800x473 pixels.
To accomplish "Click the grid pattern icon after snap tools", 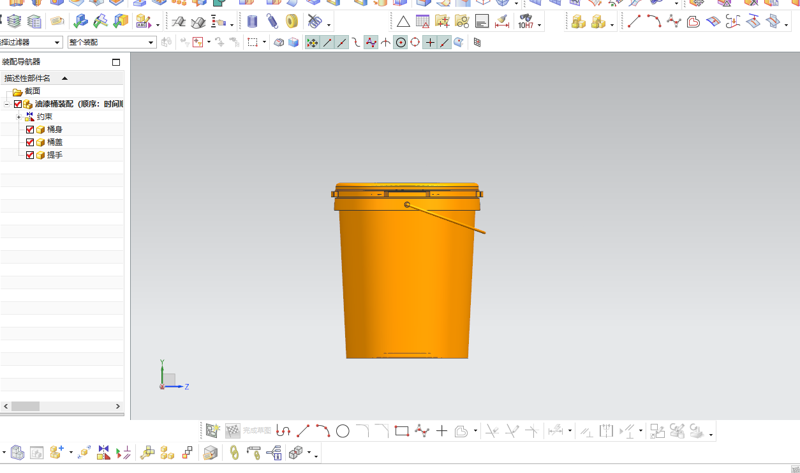I will point(477,43).
